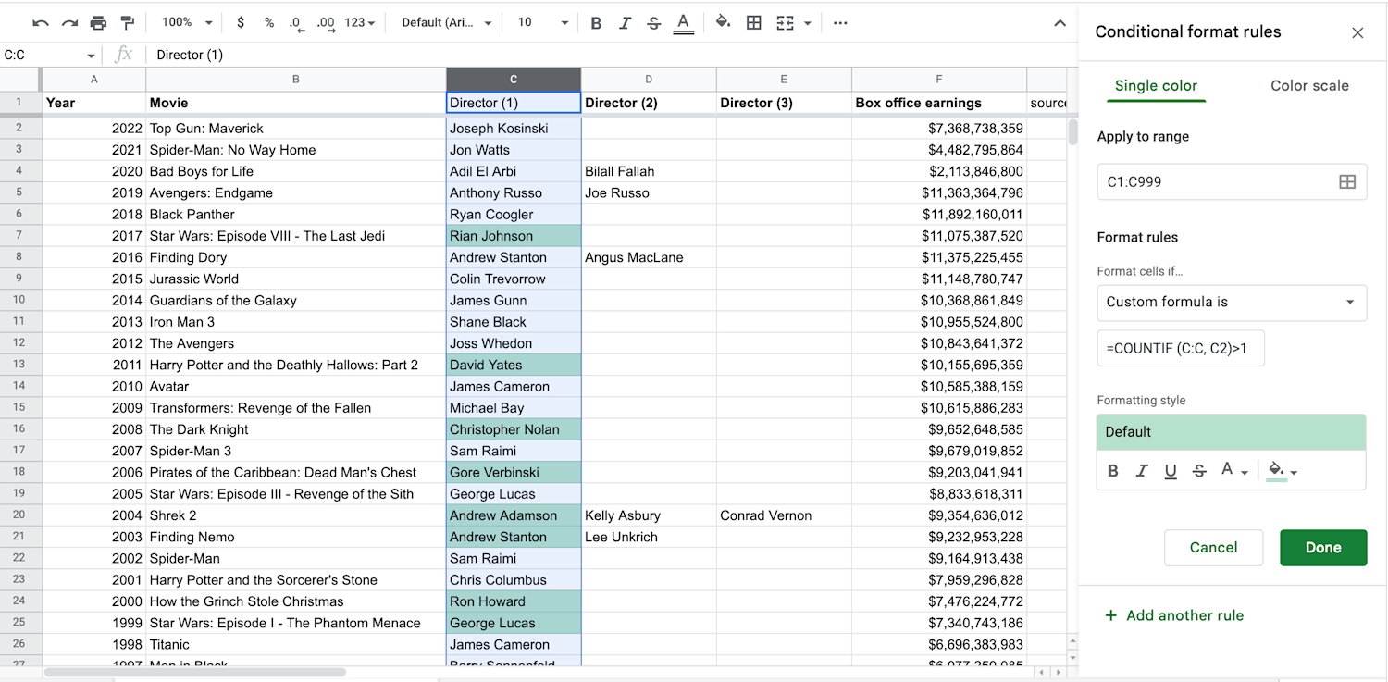Open fill color bucket in main toolbar
This screenshot has height=682, width=1388.
723,22
